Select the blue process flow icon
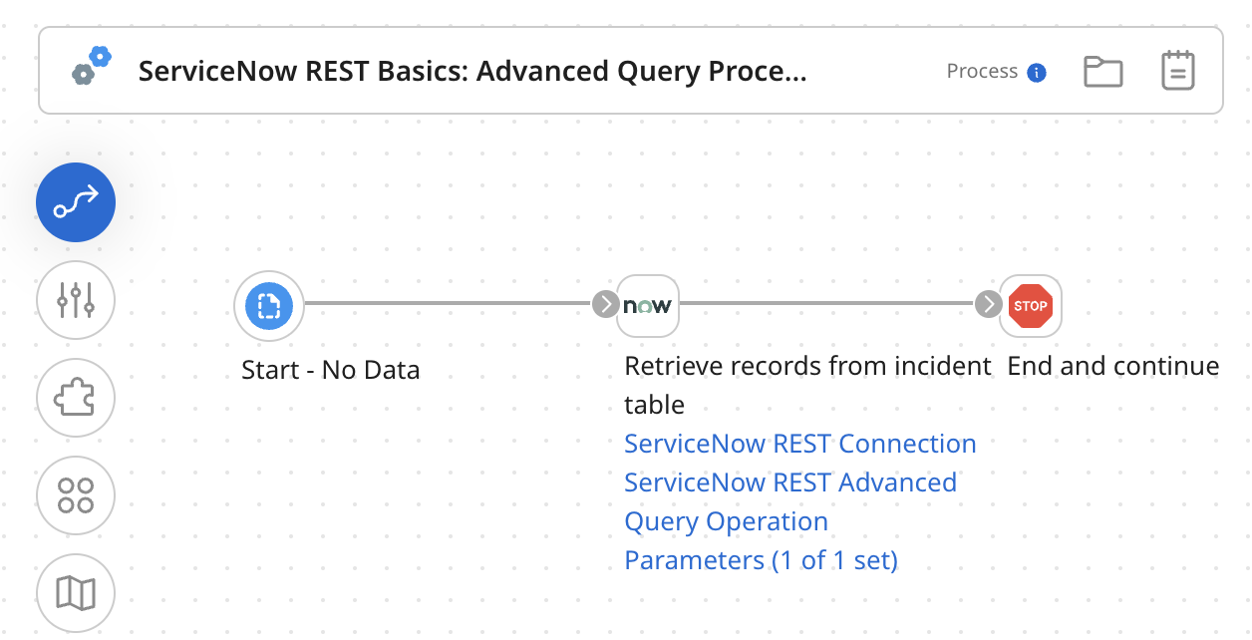 [x=75, y=202]
